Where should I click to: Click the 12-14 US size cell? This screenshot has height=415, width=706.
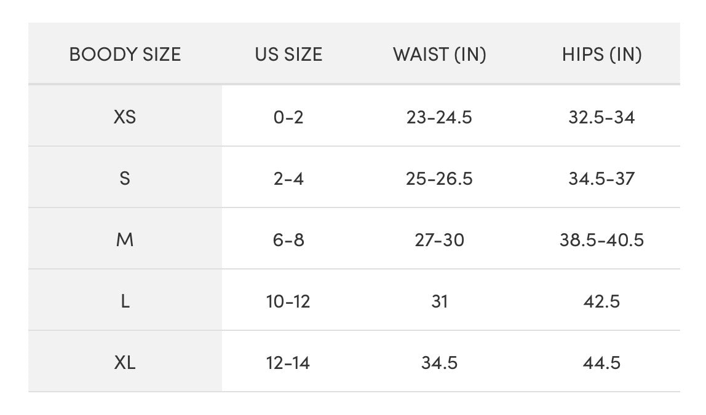pos(288,363)
